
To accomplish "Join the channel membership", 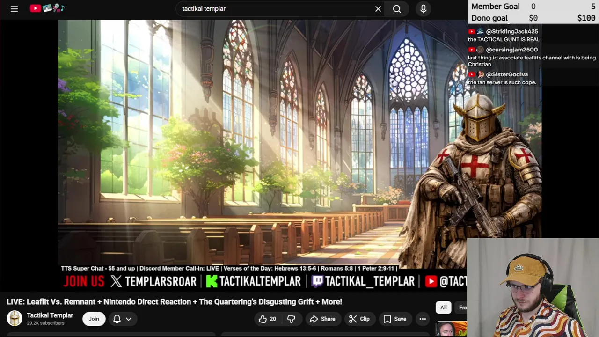I will coord(94,319).
